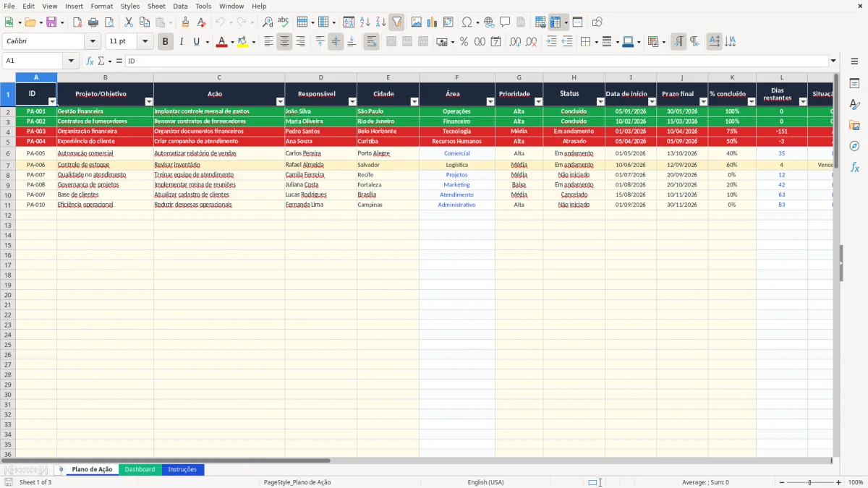Open the Styles menu
The image size is (868, 488).
(130, 6)
